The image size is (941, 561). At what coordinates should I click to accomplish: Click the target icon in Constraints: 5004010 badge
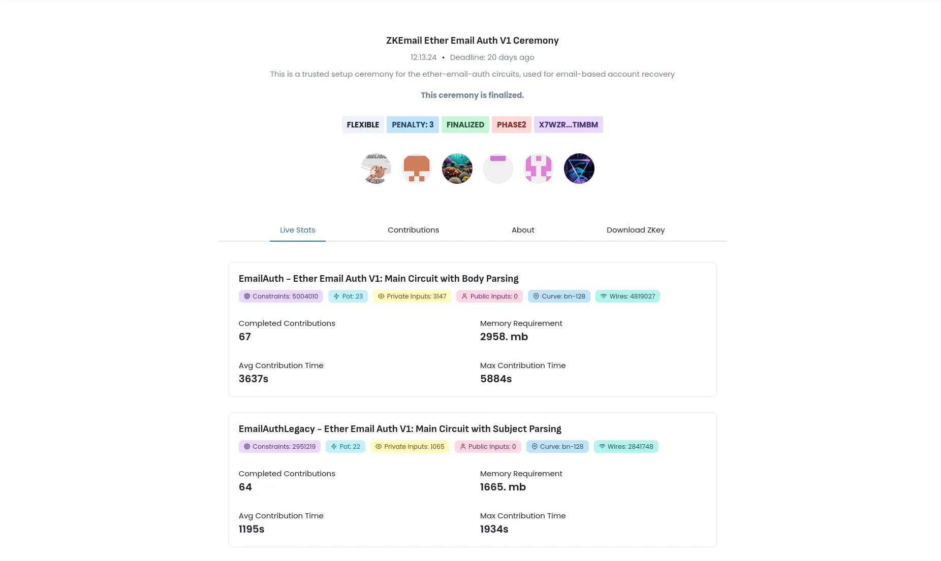point(247,296)
